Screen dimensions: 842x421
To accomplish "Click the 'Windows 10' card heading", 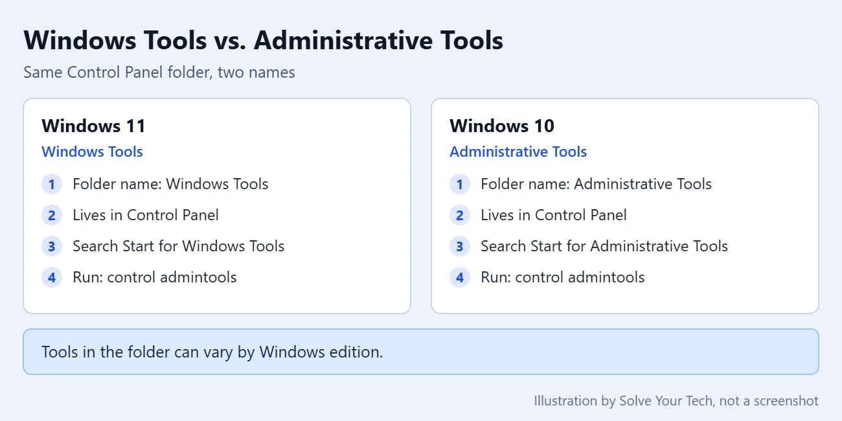I will pyautogui.click(x=502, y=126).
